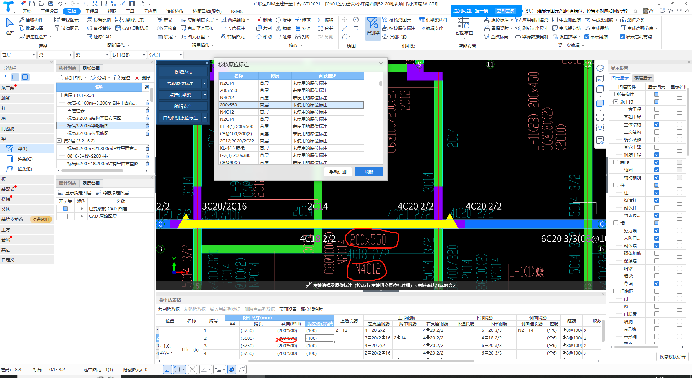Switch to 楼层显示 tab
This screenshot has width=692, height=378.
[643, 78]
